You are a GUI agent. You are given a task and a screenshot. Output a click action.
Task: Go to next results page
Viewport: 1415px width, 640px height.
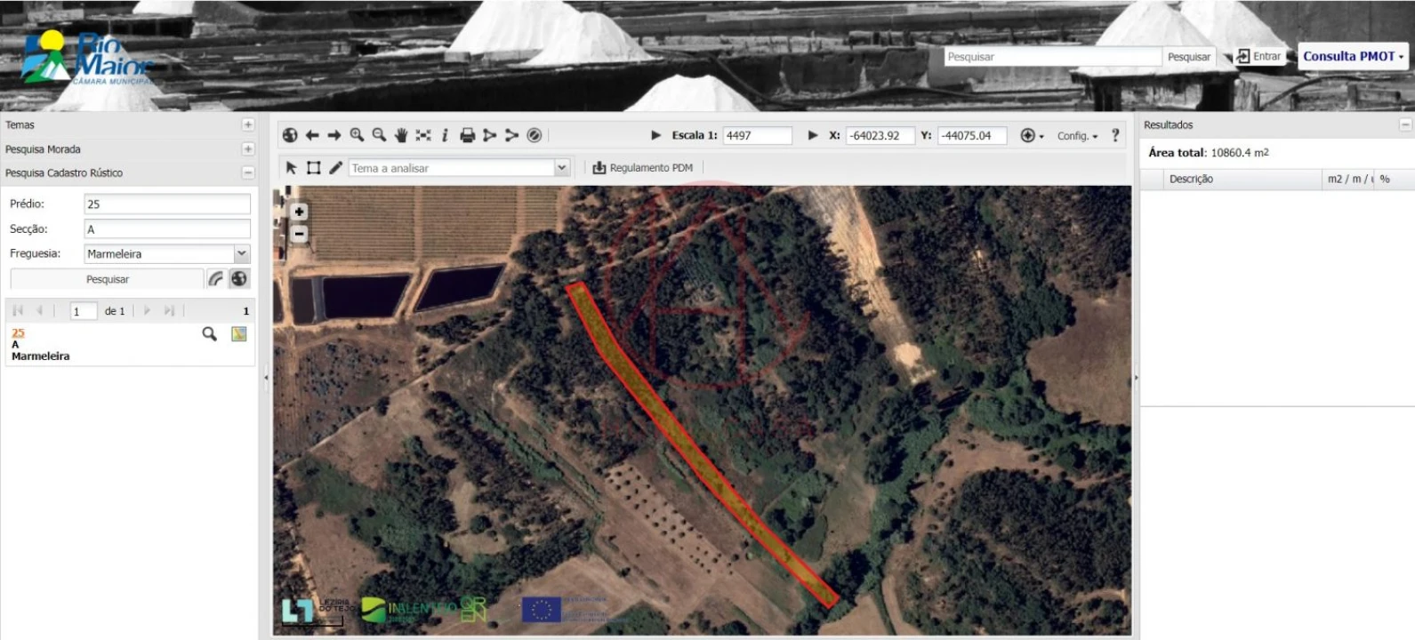point(147,310)
